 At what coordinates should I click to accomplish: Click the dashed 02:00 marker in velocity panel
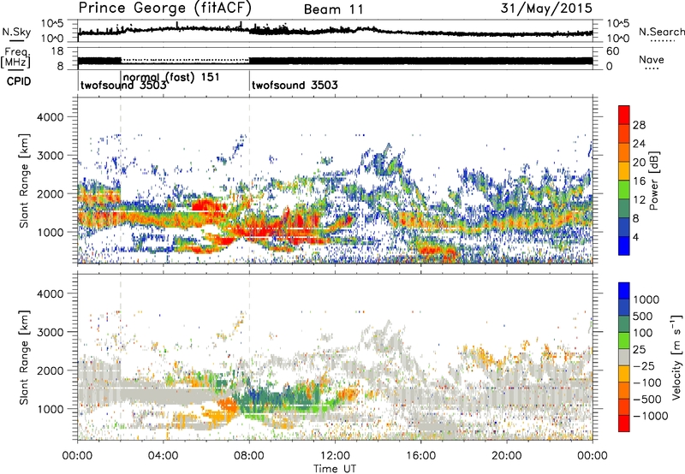click(x=121, y=357)
